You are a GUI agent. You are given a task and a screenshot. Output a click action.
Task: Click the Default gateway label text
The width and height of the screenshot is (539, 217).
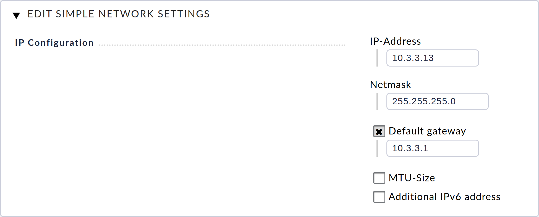tap(427, 131)
